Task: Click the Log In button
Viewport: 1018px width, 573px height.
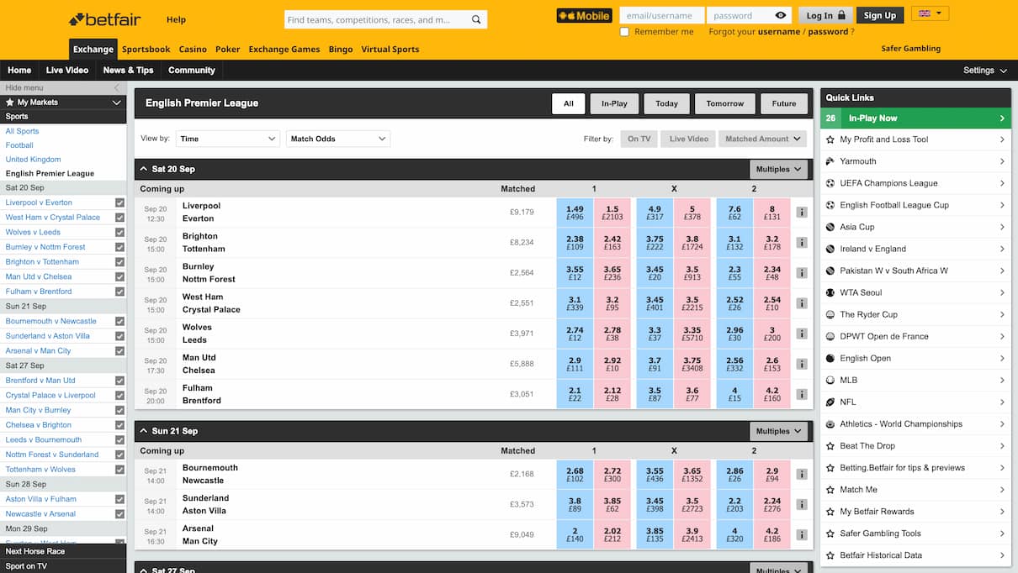Action: tap(826, 15)
